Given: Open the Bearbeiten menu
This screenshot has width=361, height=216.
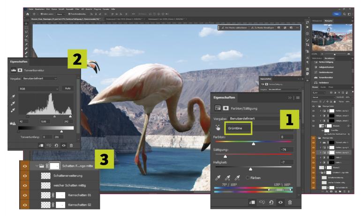Looking at the screenshot, I should 39,9.
